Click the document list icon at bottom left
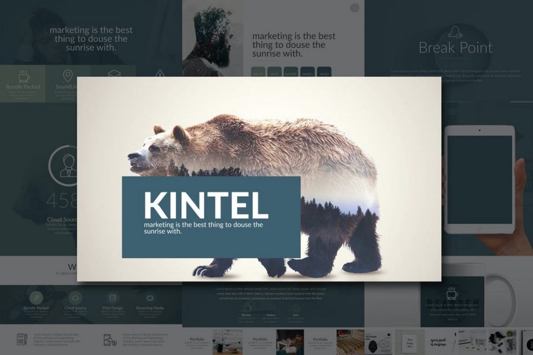This screenshot has height=355, width=533. coord(21,339)
